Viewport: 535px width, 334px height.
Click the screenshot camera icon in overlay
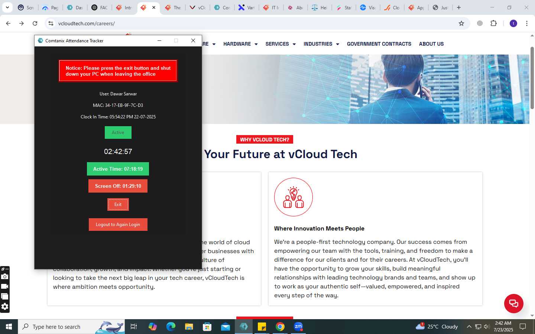click(x=4, y=276)
